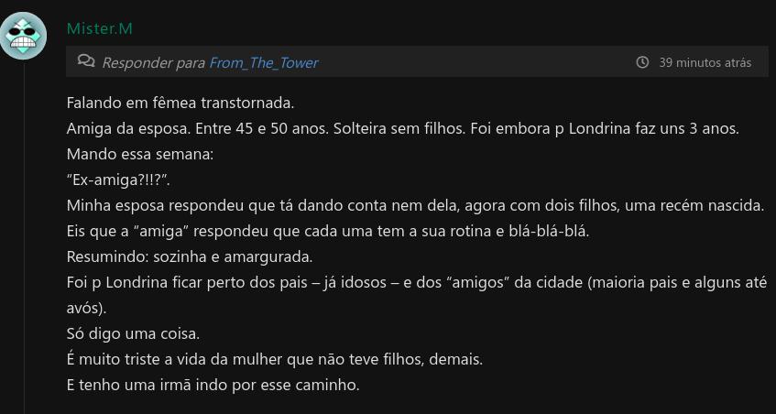
Task: Click final line 'E tenho uma irmã'
Action: pyautogui.click(x=213, y=386)
